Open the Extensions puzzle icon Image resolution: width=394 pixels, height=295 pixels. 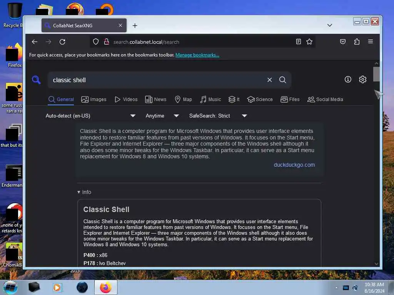coord(357,41)
